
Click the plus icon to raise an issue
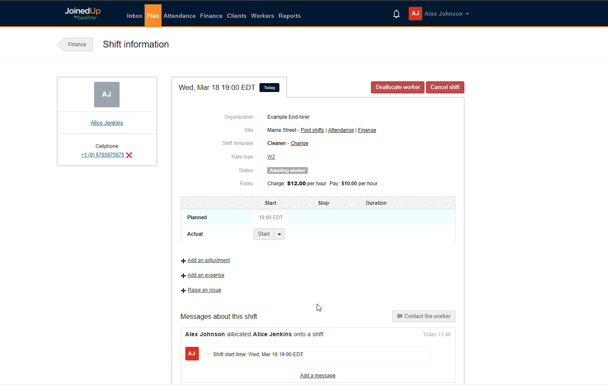pyautogui.click(x=183, y=290)
